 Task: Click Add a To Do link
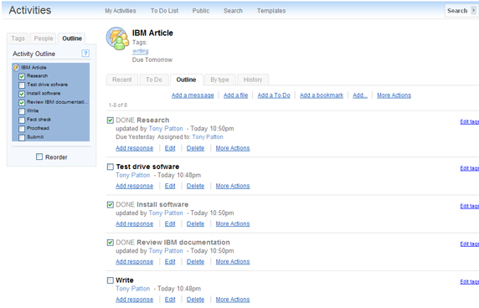[x=274, y=95]
